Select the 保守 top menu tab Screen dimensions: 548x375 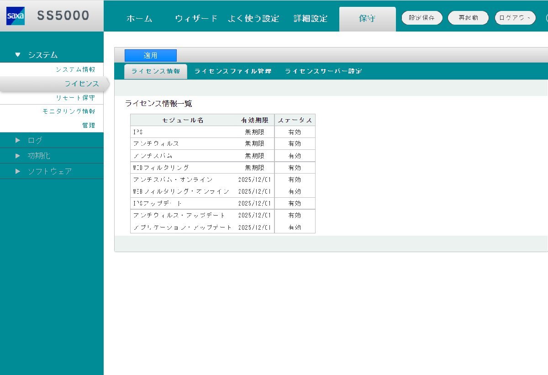(x=367, y=19)
